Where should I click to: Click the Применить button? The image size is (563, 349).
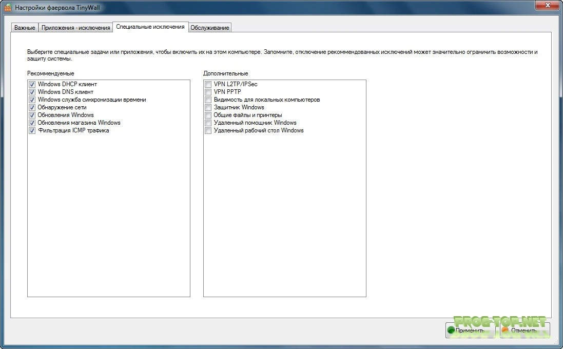tap(470, 331)
